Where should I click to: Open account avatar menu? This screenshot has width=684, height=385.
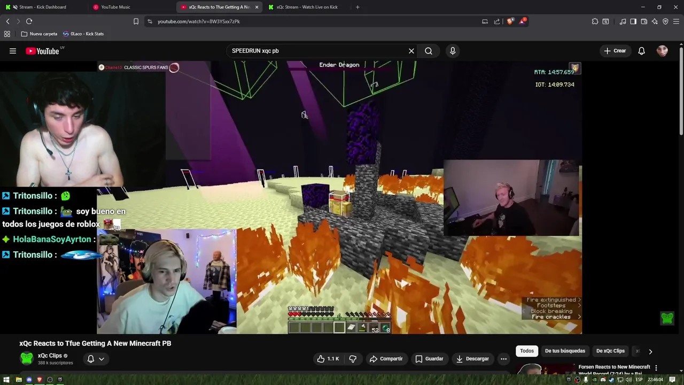tap(662, 51)
